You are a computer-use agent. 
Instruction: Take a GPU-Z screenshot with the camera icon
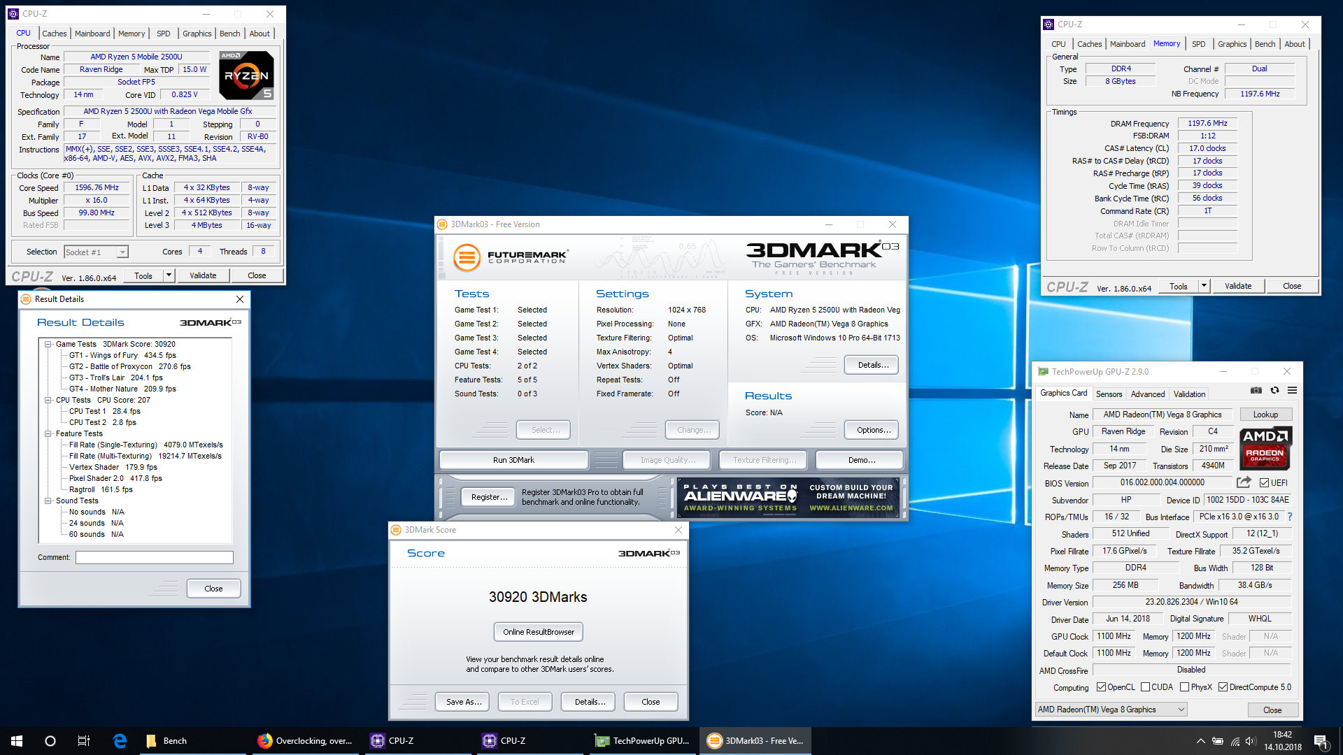[1256, 391]
